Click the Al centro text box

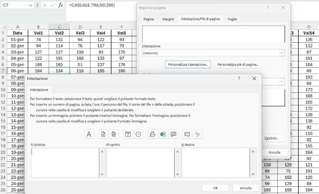tap(140, 163)
